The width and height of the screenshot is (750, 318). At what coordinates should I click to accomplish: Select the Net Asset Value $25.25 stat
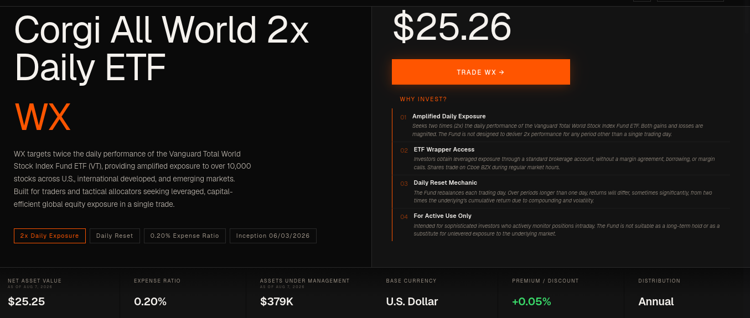(x=60, y=293)
